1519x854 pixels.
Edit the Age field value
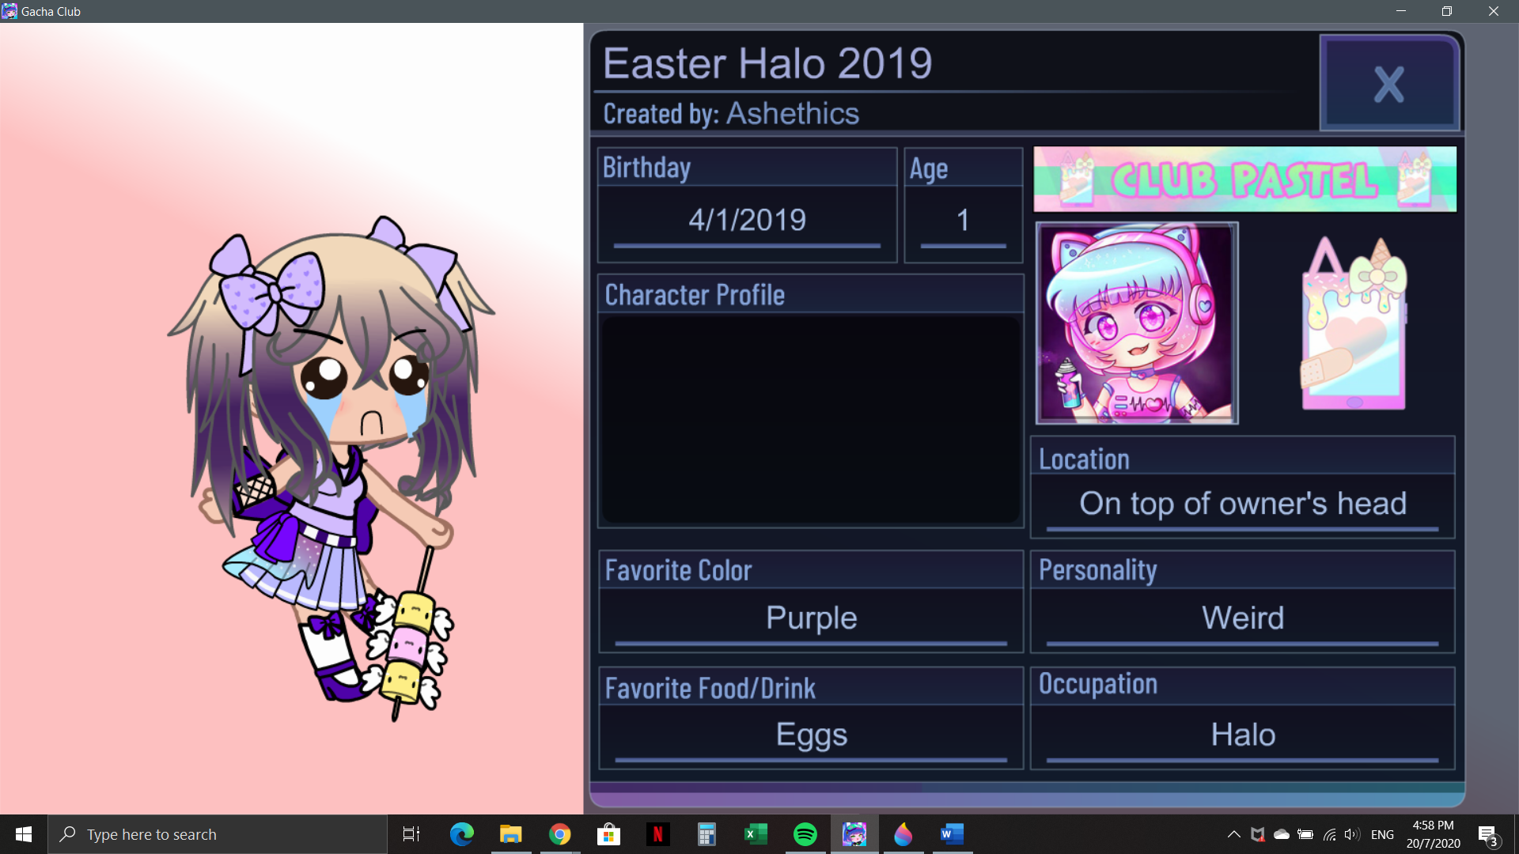coord(963,221)
